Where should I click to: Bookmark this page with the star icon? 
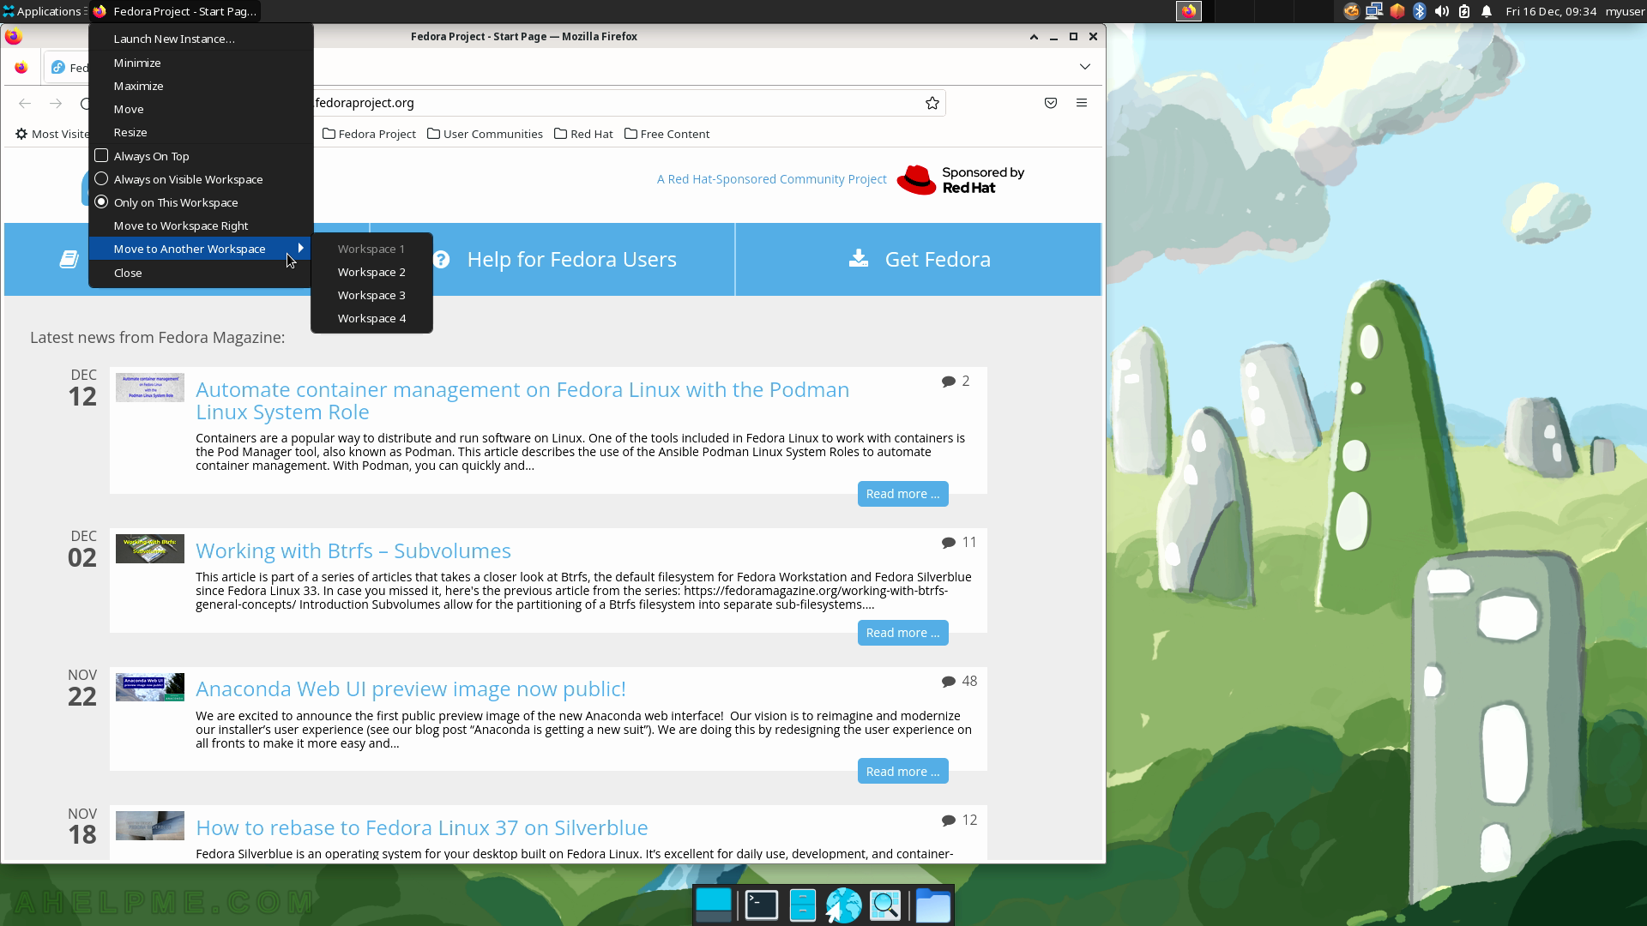932,103
